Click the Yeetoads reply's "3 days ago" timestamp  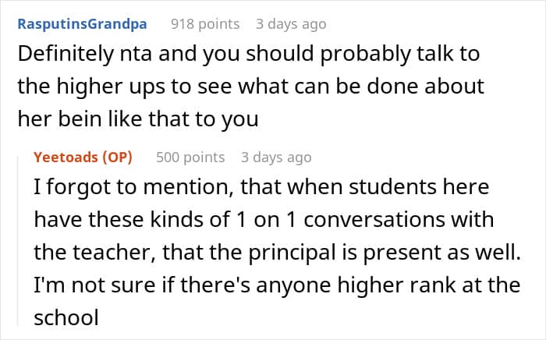click(x=276, y=157)
